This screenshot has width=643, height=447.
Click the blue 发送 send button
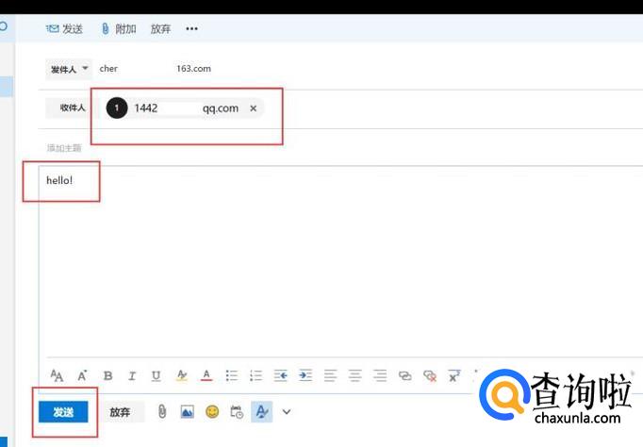coord(63,412)
